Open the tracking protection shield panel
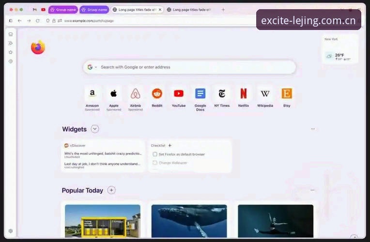370x242 pixels. [48, 21]
